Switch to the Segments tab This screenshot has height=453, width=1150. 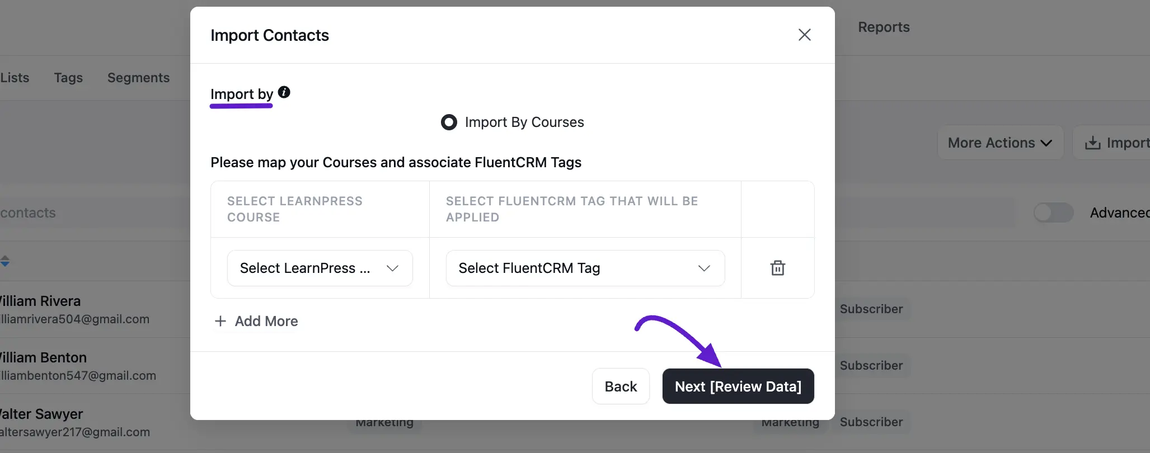[138, 78]
